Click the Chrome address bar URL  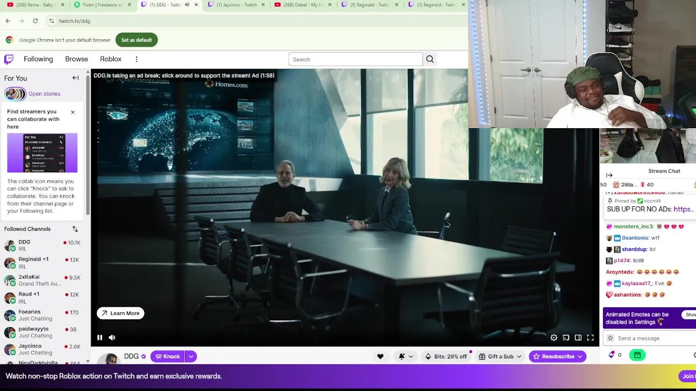coord(74,21)
